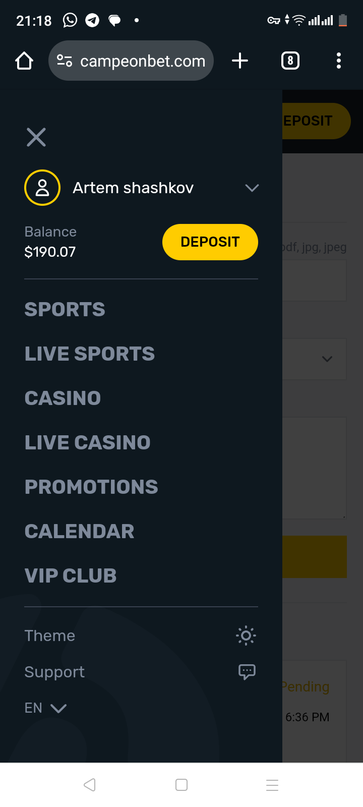Open new tab with plus icon

[x=240, y=61]
